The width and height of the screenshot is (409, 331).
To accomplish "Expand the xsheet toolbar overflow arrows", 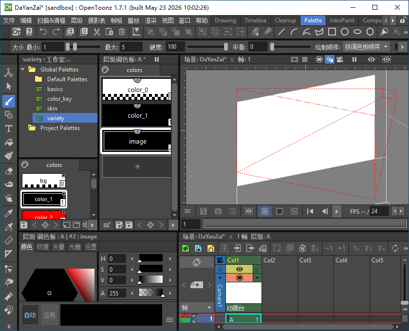I will pos(405,248).
